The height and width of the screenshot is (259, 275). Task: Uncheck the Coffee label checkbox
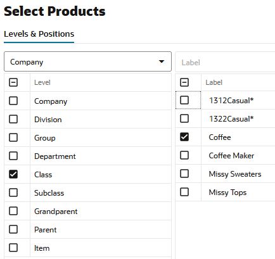coord(184,137)
